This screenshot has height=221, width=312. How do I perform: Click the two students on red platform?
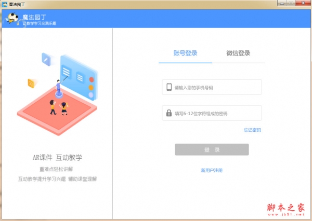pos(59,107)
